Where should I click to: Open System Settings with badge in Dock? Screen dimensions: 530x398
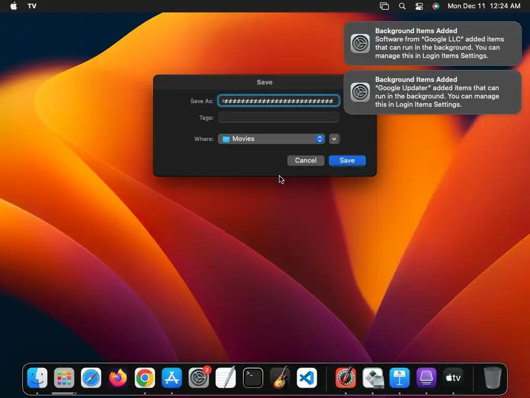click(199, 378)
